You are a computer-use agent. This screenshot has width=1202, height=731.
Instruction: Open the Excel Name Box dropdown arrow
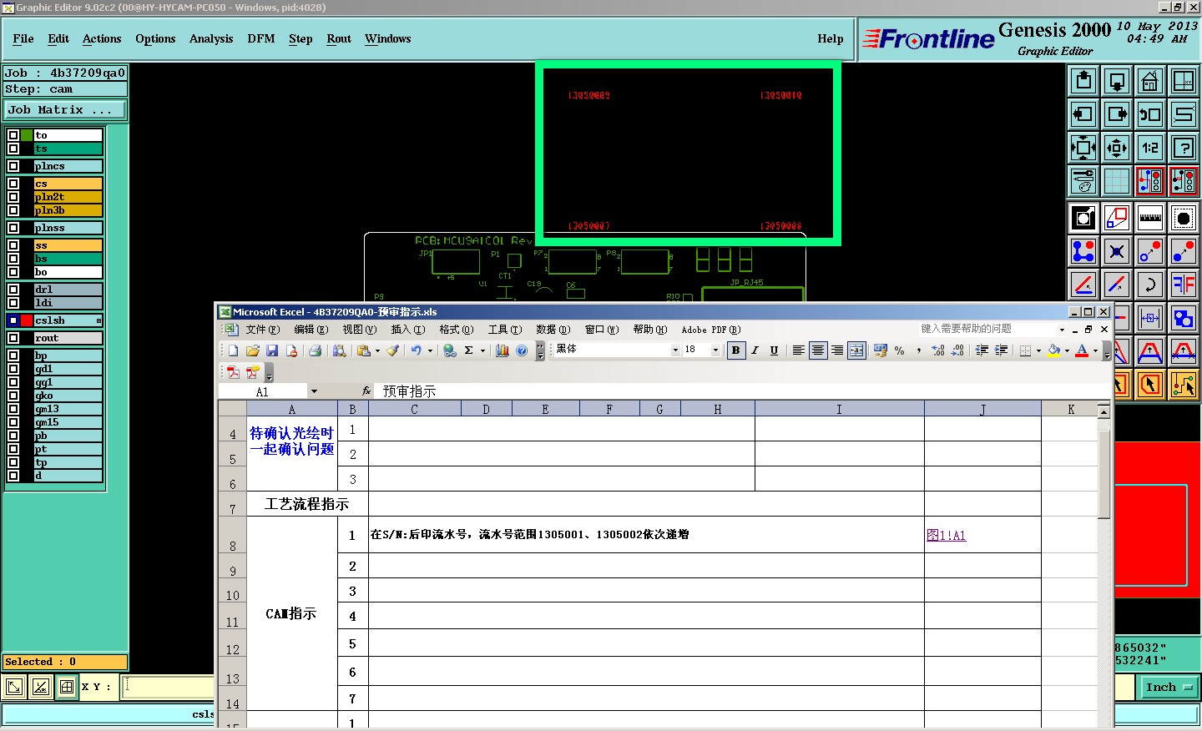[314, 391]
